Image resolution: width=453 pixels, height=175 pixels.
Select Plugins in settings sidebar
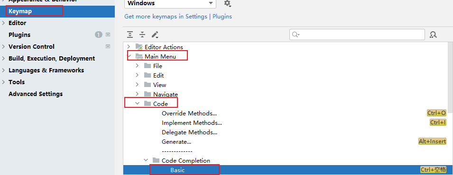point(19,35)
